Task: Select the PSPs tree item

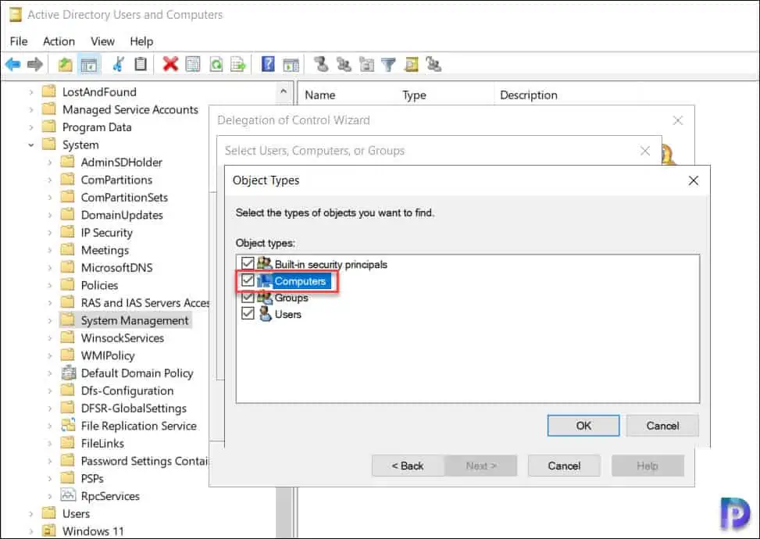Action: coord(92,478)
